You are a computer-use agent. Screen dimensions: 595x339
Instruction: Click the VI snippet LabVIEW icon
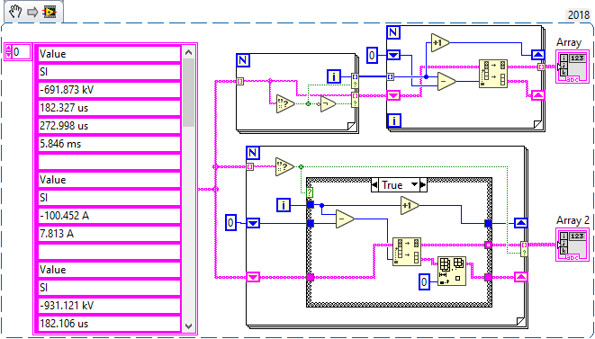[x=50, y=12]
